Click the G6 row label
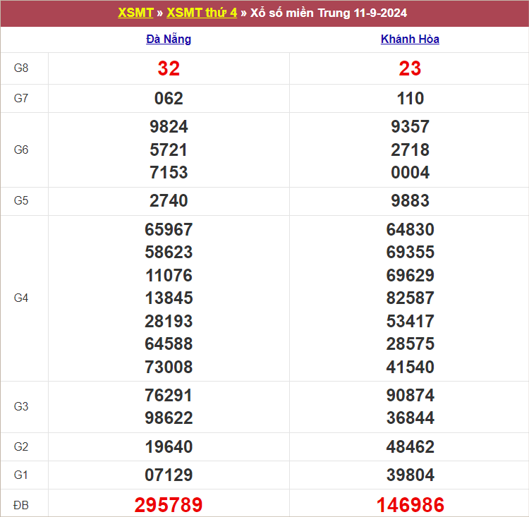This screenshot has height=517, width=529. (21, 150)
